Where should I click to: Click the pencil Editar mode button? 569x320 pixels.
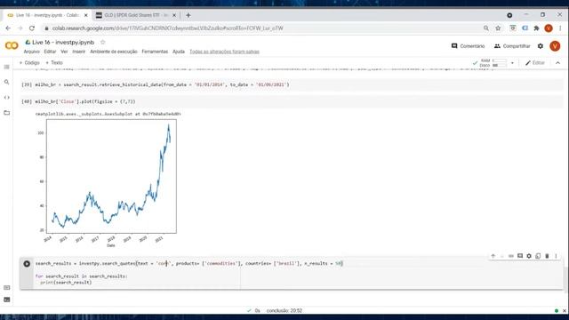(535, 63)
